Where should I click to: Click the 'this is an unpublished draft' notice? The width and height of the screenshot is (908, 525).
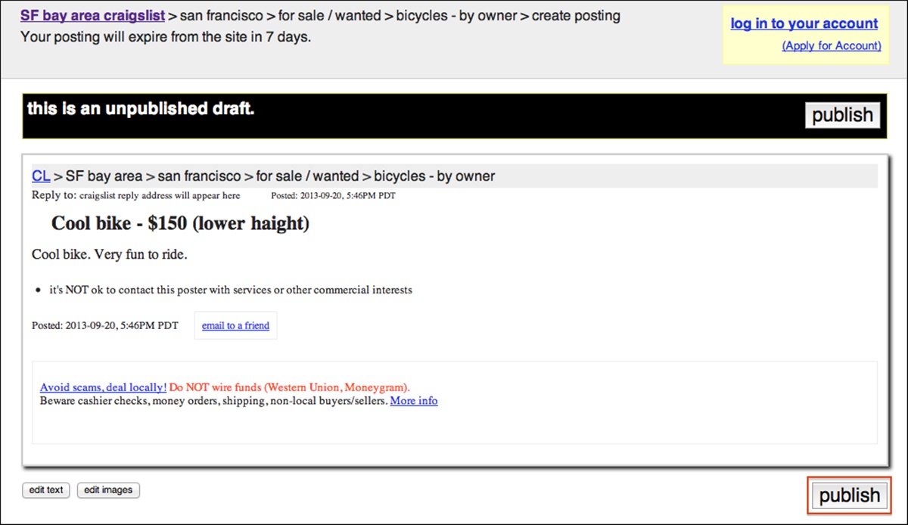pos(141,109)
